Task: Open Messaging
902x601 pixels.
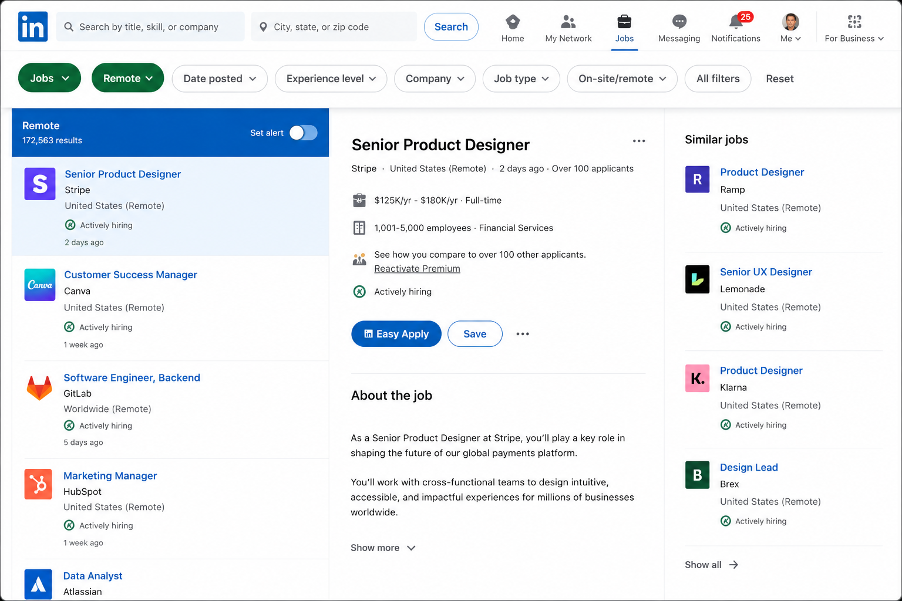Action: pyautogui.click(x=679, y=29)
